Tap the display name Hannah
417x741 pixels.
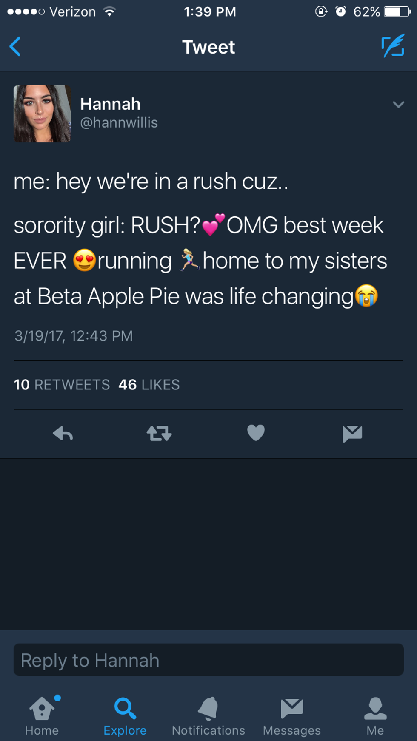click(110, 104)
